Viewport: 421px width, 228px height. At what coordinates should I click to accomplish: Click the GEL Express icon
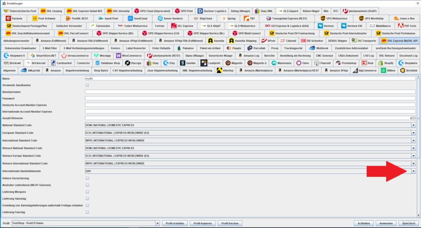pyautogui.click(x=174, y=26)
